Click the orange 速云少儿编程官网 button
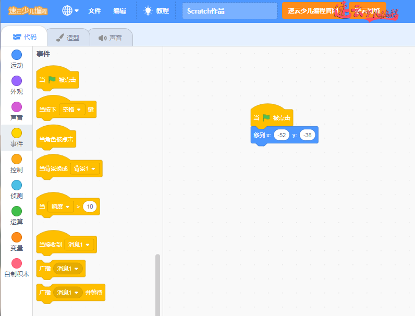This screenshot has width=415, height=316. pyautogui.click(x=311, y=10)
